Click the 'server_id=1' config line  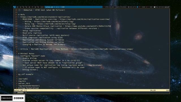pyautogui.click(x=24, y=84)
